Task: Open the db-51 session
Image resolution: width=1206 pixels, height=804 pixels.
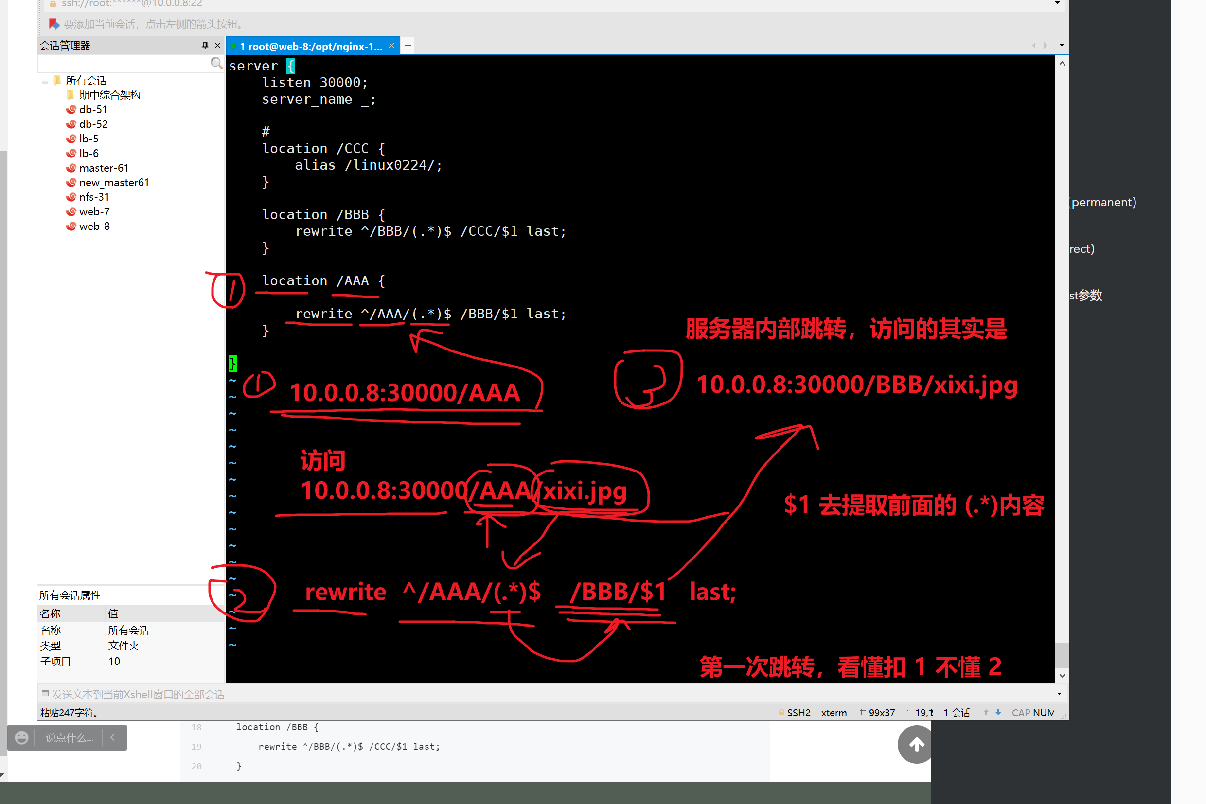Action: tap(93, 109)
